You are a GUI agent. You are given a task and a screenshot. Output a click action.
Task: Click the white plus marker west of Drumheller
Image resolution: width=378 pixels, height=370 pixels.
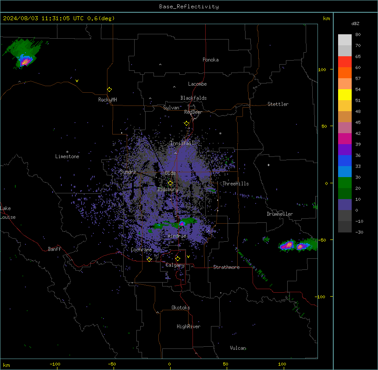pyautogui.click(x=268, y=165)
